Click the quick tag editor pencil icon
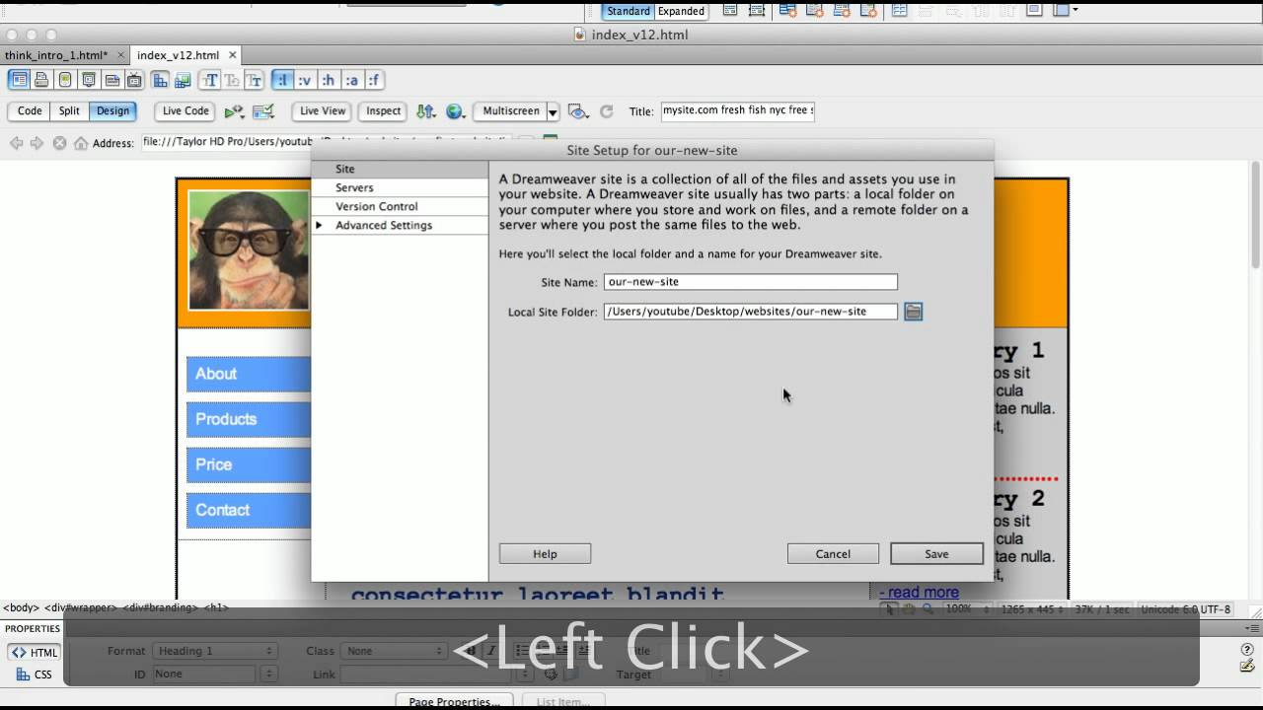Viewport: 1263px width, 710px height. pos(1247,667)
